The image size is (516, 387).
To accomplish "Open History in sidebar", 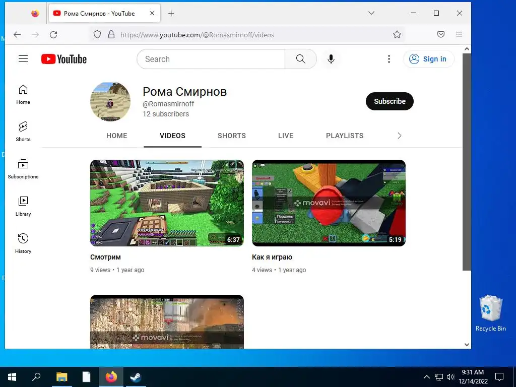I will tap(23, 243).
